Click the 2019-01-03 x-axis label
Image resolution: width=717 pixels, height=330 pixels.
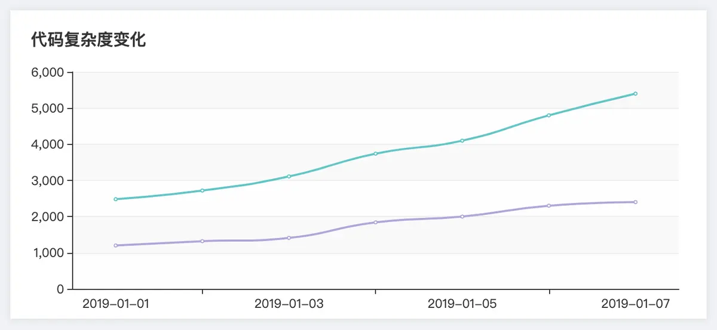point(289,304)
